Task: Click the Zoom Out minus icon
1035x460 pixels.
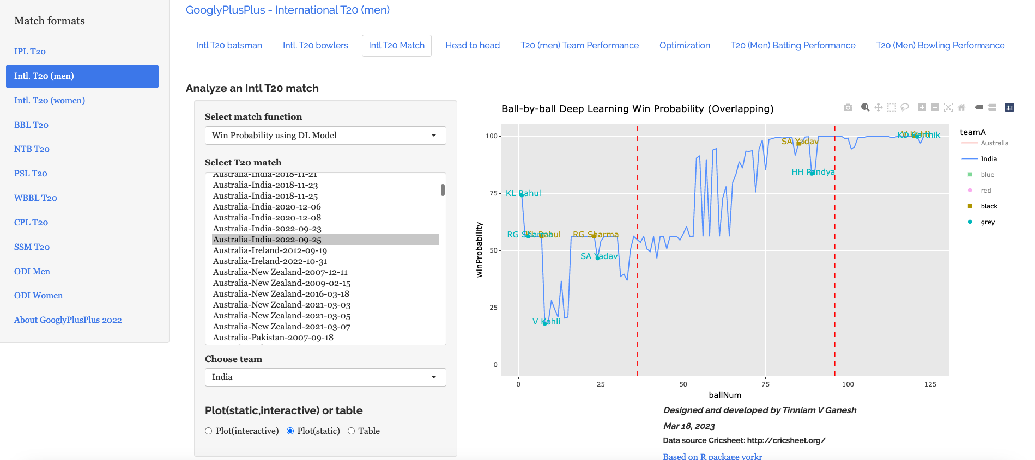Action: click(x=935, y=107)
